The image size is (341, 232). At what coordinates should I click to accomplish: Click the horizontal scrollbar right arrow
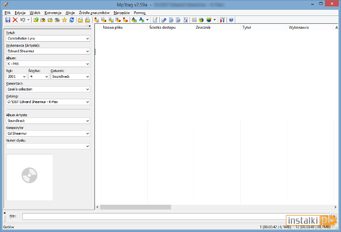click(x=335, y=207)
